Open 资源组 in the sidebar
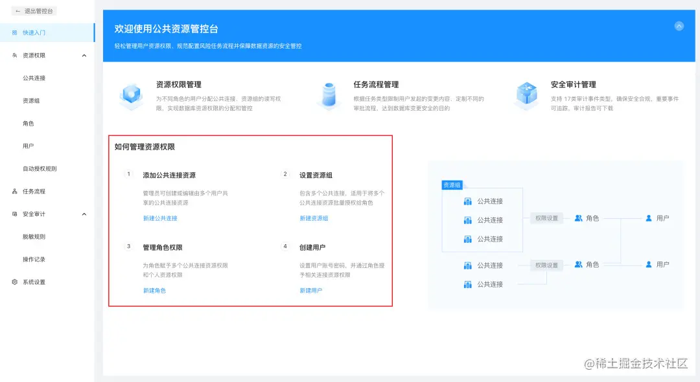700x382 pixels. 31,101
